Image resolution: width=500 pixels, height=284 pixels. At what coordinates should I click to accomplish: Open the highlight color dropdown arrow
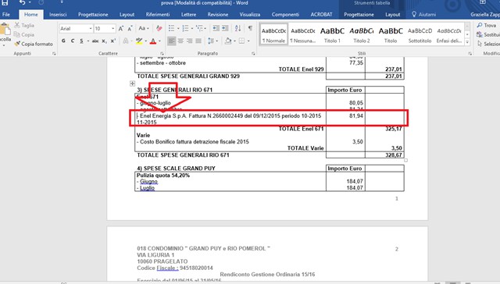click(x=145, y=41)
